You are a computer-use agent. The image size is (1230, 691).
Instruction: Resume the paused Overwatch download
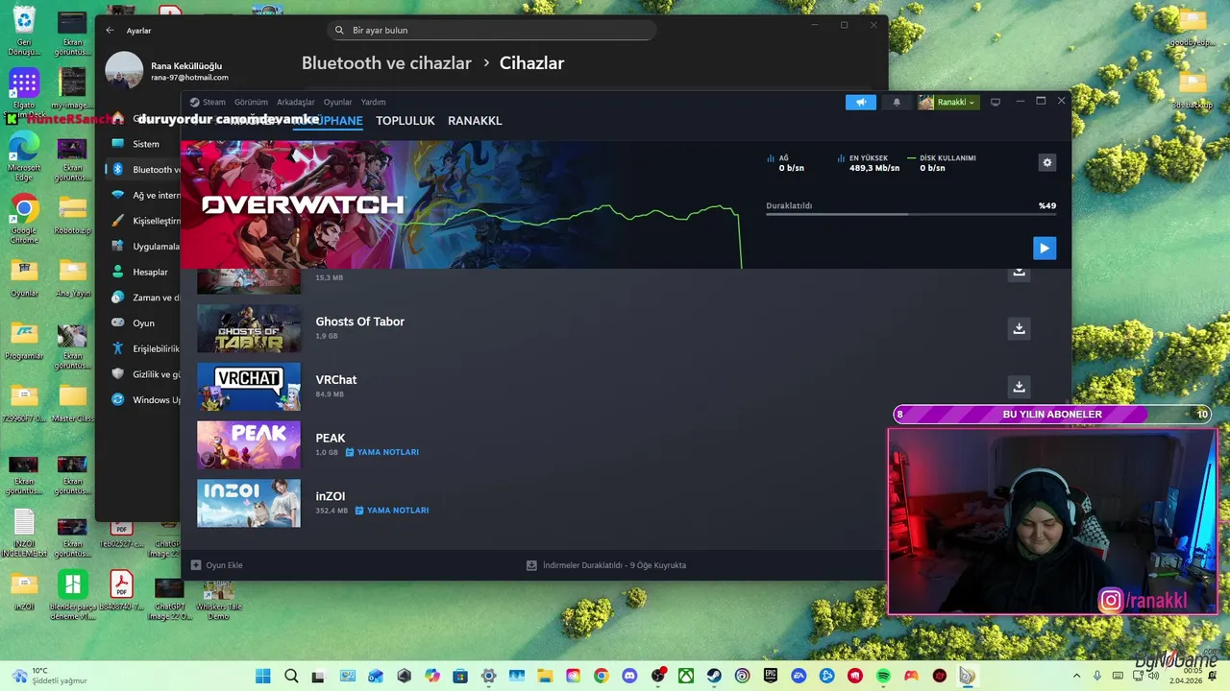click(1045, 248)
